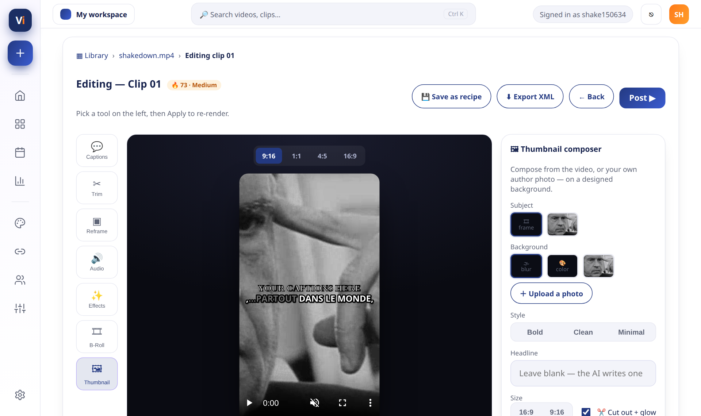This screenshot has height=416, width=701.
Task: Switch preview to 4:5 aspect ratio
Action: click(x=322, y=156)
